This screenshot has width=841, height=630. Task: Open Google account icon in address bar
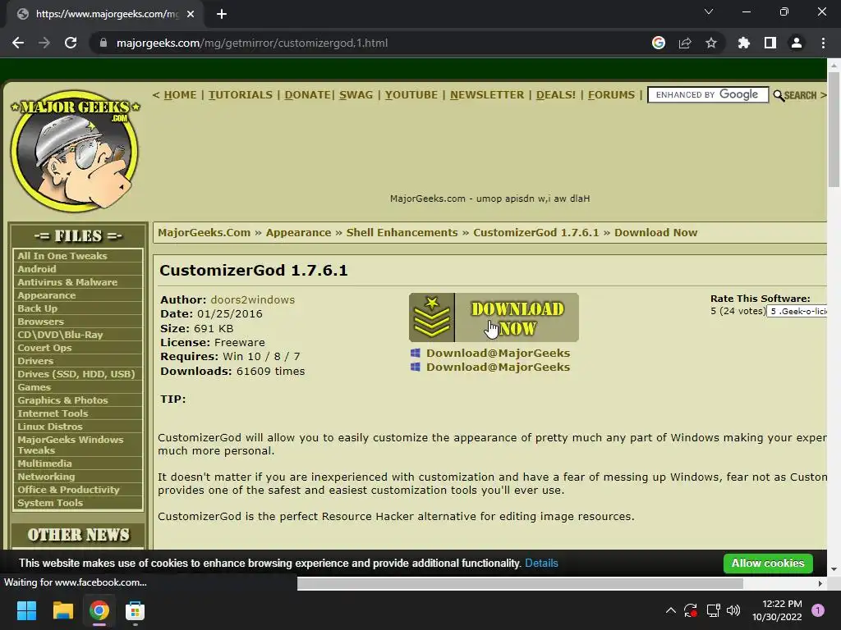659,43
